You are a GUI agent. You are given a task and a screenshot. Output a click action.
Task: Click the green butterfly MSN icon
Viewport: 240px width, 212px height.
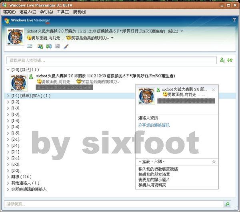[49, 46]
